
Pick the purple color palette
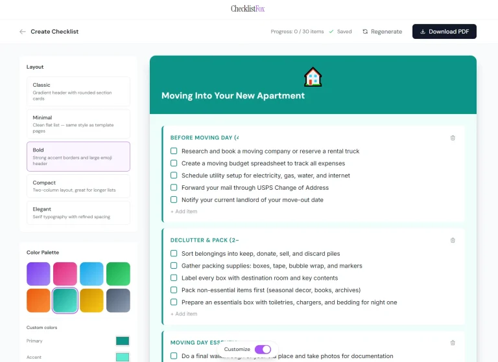pos(38,274)
